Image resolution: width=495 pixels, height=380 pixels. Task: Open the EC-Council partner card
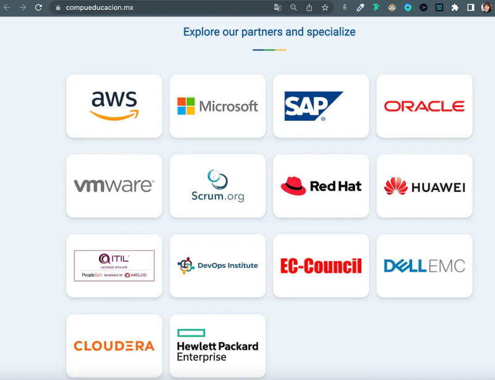[321, 266]
